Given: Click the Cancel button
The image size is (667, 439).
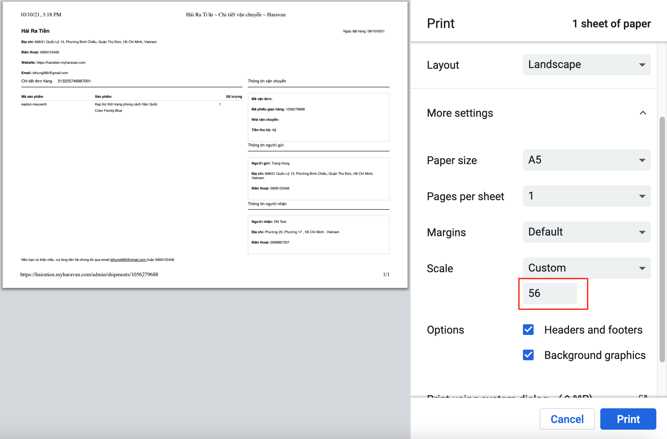Looking at the screenshot, I should click(x=567, y=419).
